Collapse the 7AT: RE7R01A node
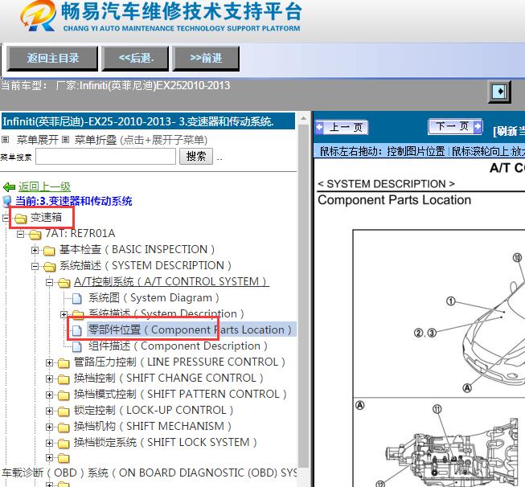 click(x=20, y=234)
